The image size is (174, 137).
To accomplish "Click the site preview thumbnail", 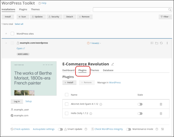I will pos(34,78).
